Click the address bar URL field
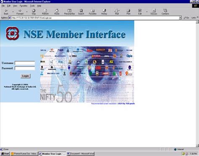199x156 pixels. pos(94,18)
